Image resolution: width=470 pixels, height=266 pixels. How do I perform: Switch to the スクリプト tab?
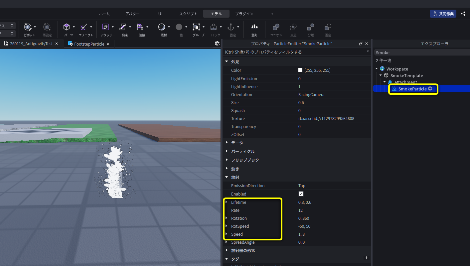(x=188, y=14)
